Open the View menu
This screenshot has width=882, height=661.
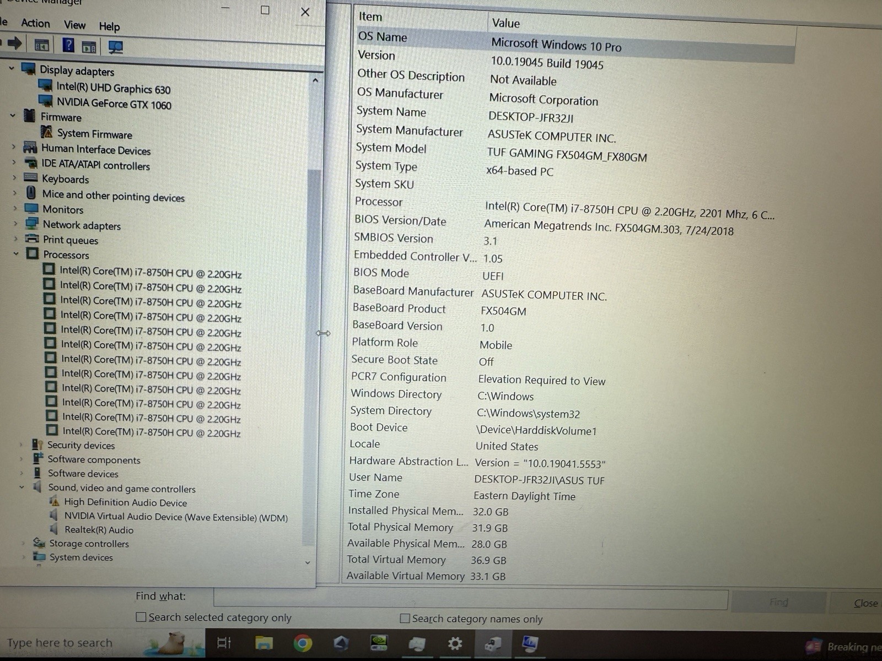74,25
